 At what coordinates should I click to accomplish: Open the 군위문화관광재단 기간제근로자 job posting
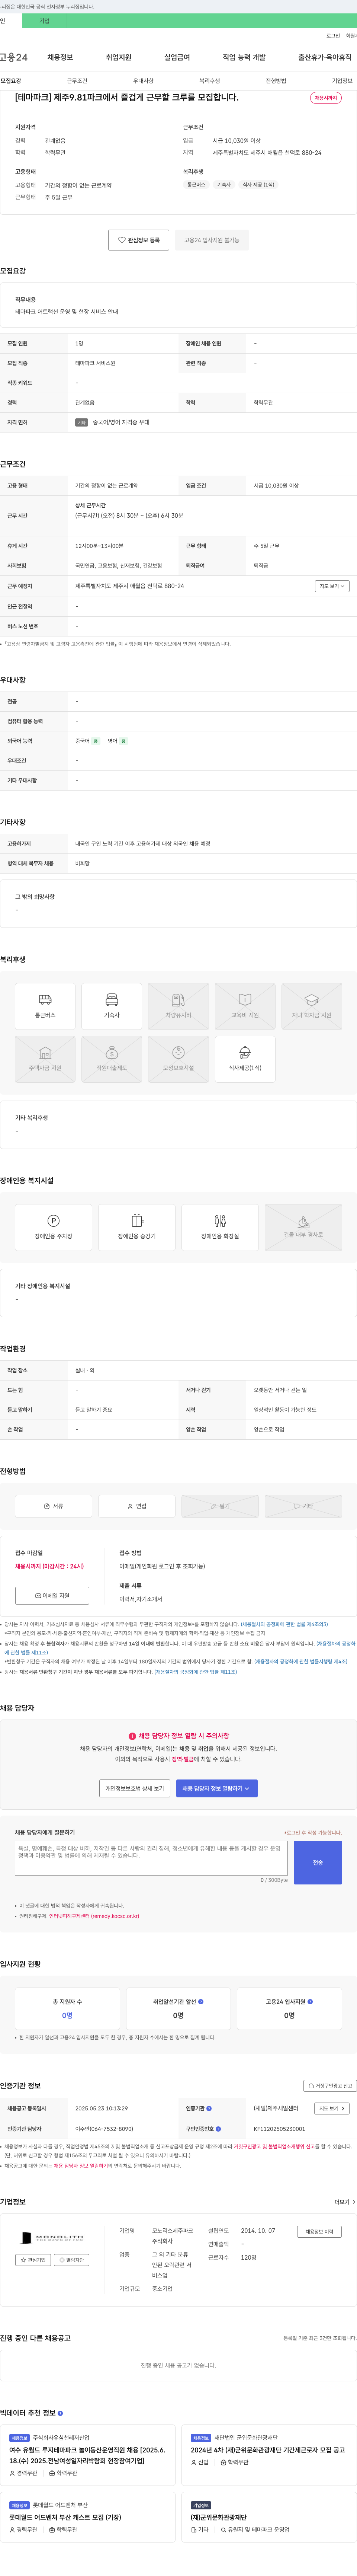coord(268,2450)
